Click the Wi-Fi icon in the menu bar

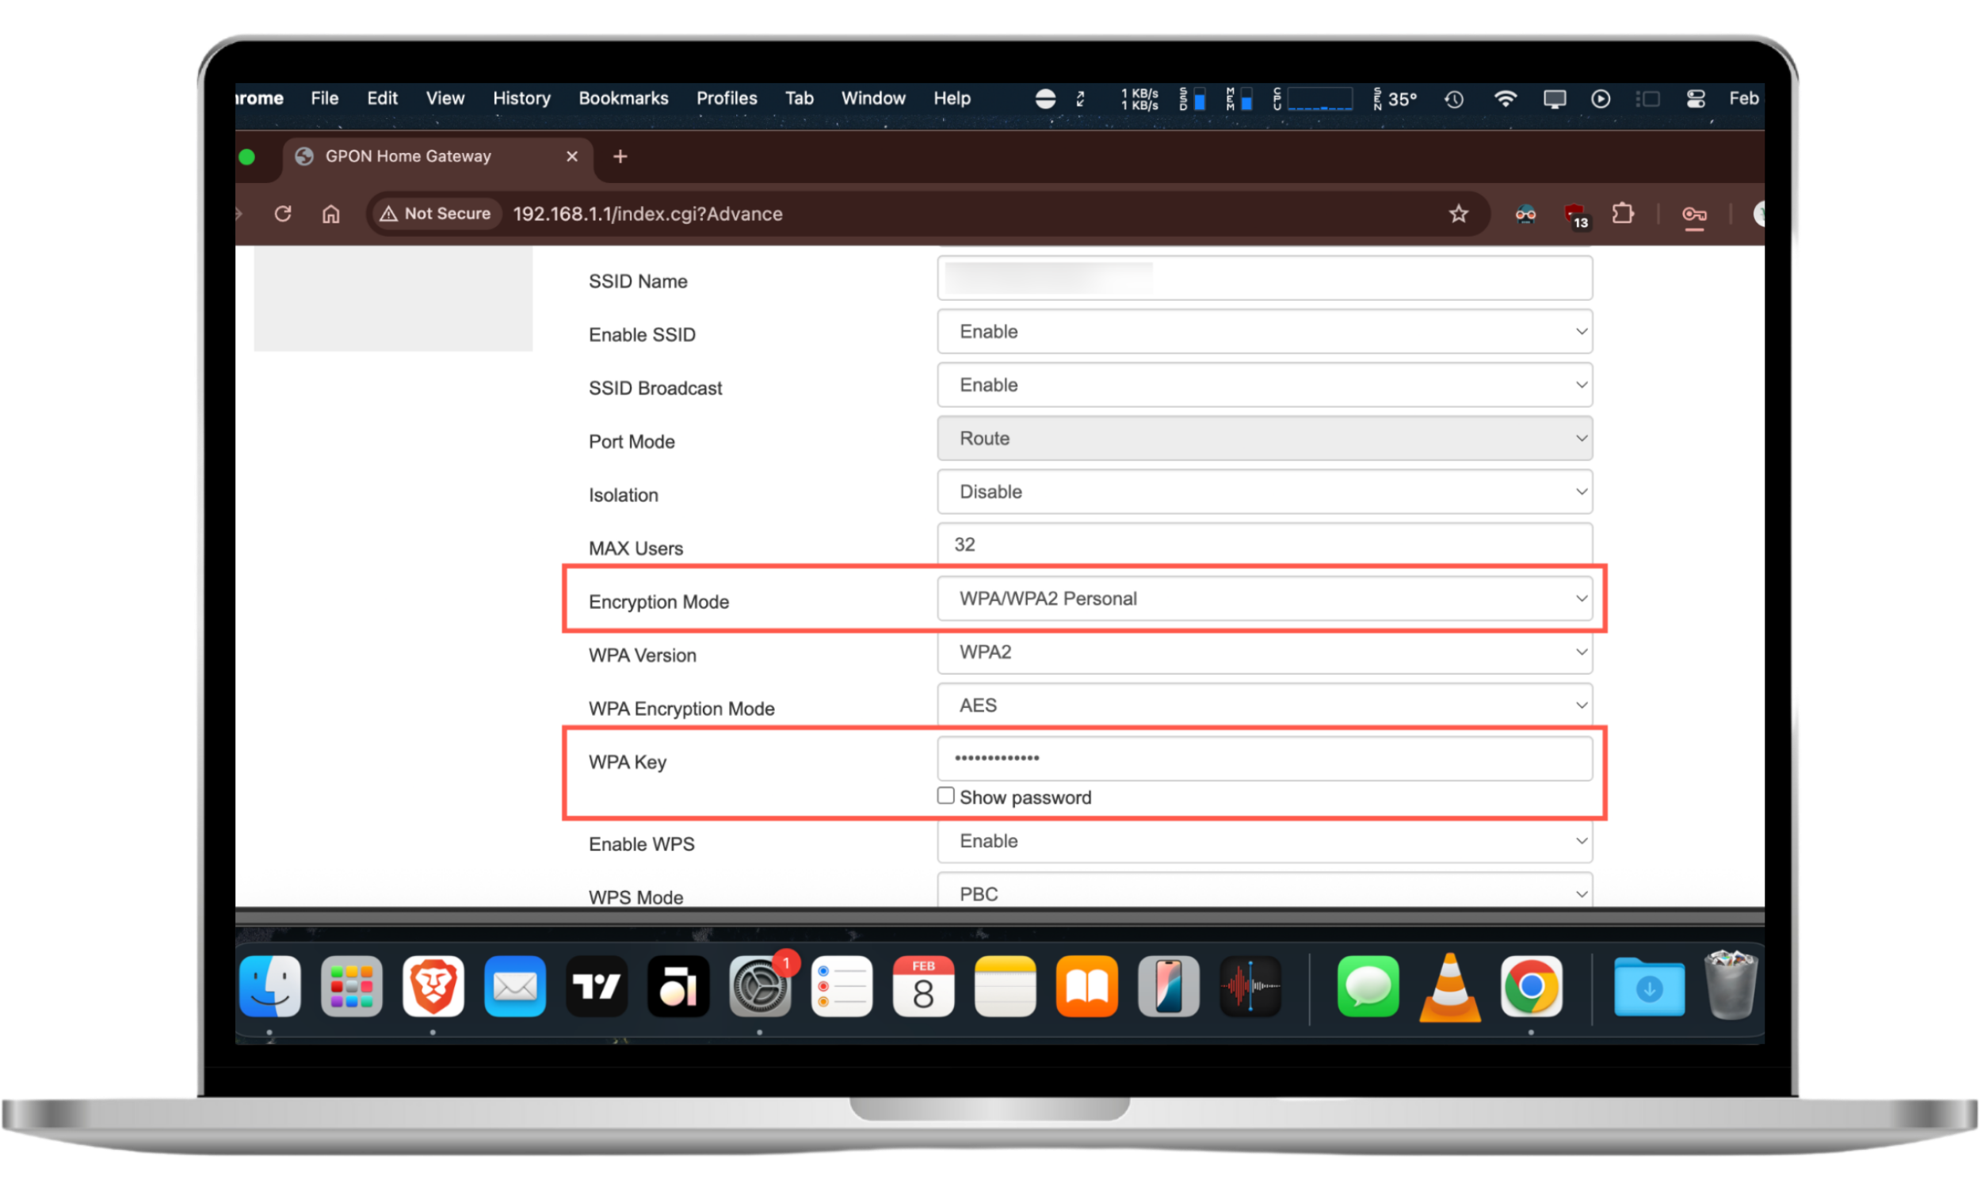pos(1506,97)
